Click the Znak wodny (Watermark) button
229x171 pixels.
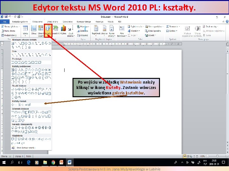211,27
